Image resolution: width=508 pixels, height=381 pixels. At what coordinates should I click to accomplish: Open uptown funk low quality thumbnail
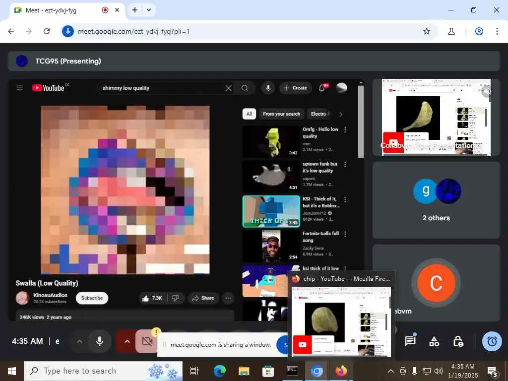click(x=271, y=176)
